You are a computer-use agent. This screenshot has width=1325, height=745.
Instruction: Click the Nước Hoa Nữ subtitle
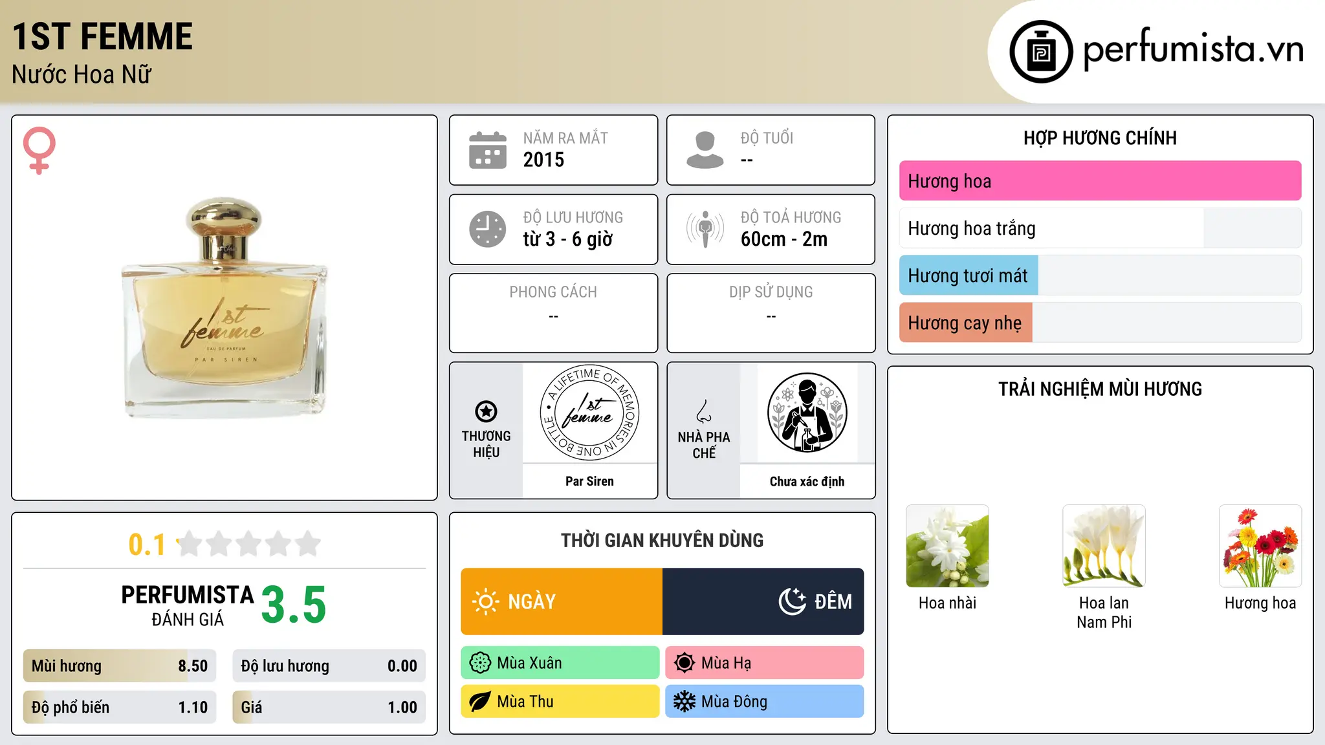pyautogui.click(x=82, y=74)
